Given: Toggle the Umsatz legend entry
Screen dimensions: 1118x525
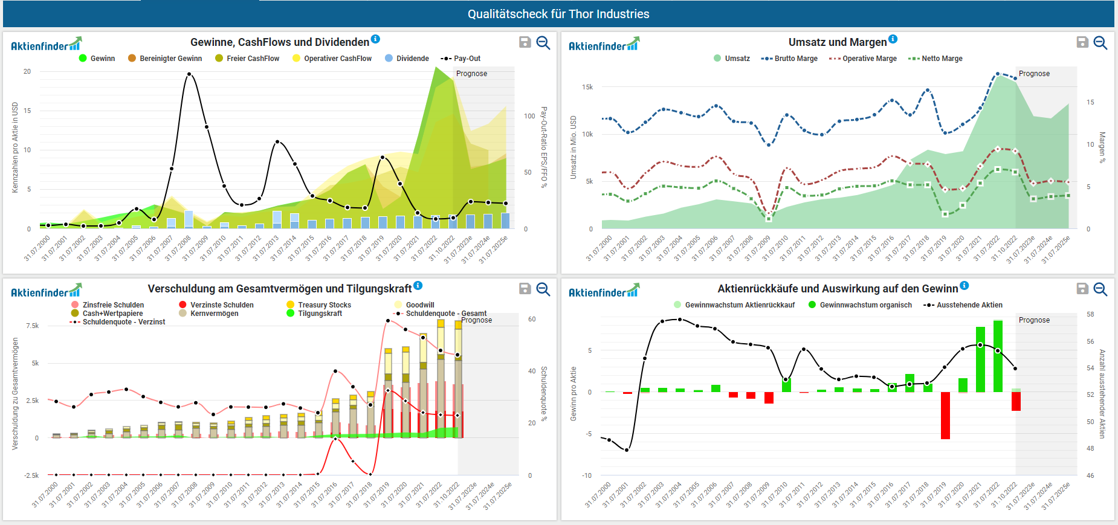Looking at the screenshot, I should click(732, 59).
